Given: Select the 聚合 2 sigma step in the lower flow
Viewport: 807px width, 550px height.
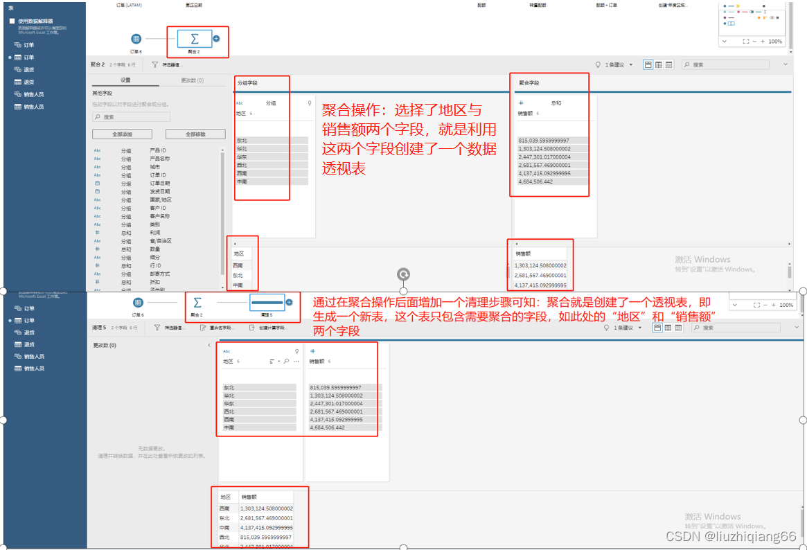Looking at the screenshot, I should point(197,303).
